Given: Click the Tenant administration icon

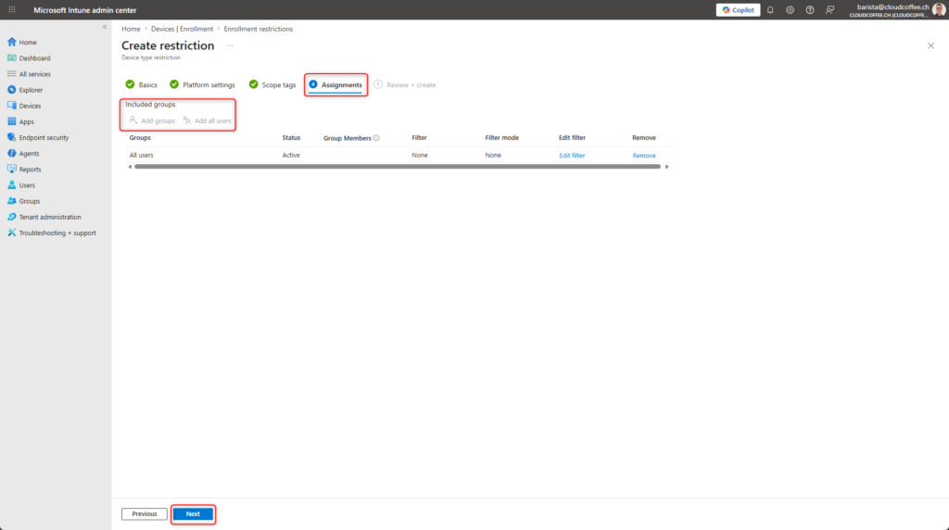Looking at the screenshot, I should [11, 217].
